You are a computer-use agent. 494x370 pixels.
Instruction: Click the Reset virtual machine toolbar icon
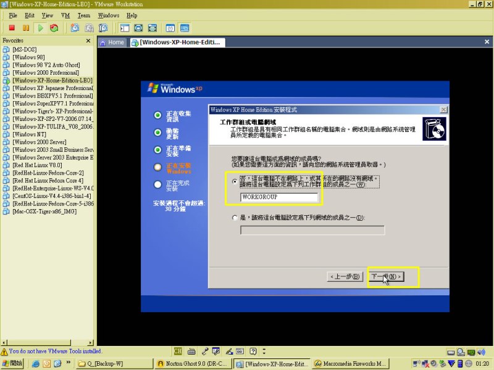54,28
